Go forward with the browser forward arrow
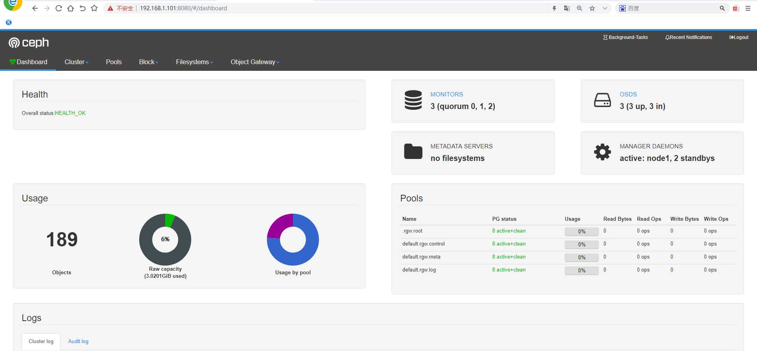The height and width of the screenshot is (351, 757). (47, 8)
